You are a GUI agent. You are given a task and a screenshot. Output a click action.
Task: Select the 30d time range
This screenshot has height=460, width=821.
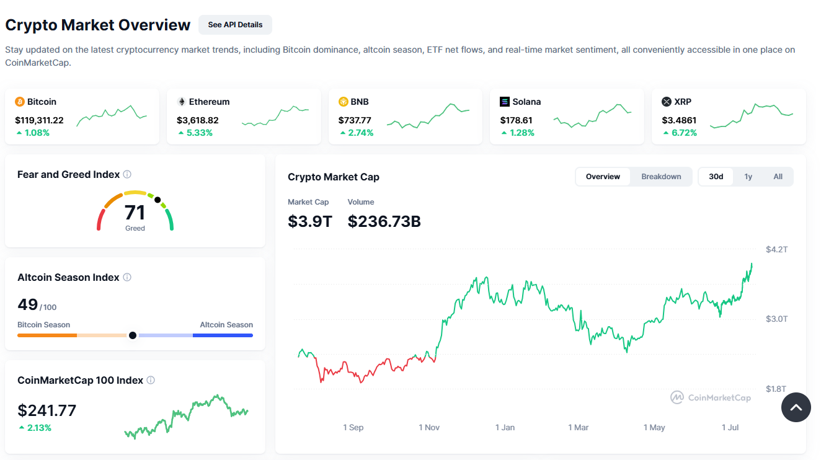tap(716, 177)
